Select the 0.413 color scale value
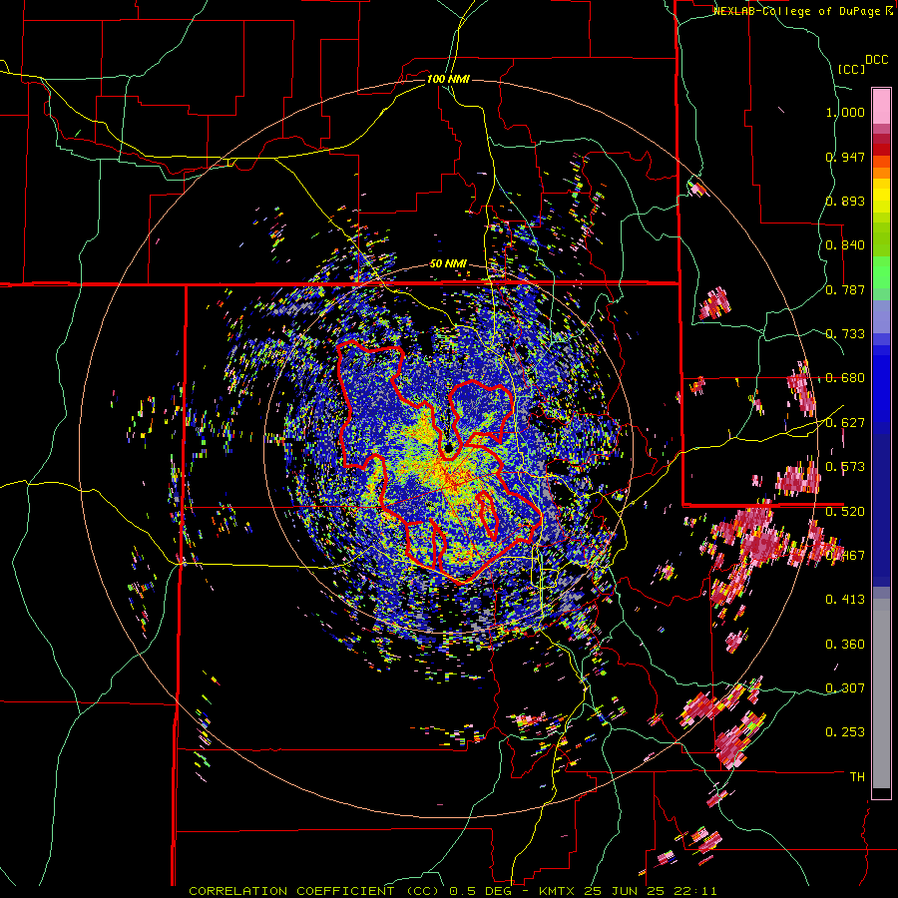 [845, 600]
